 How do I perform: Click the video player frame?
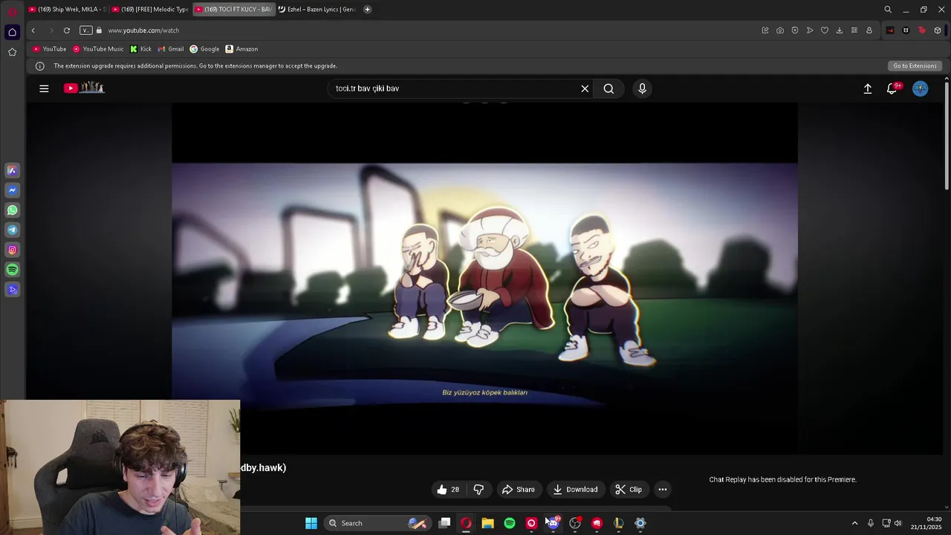(x=484, y=279)
